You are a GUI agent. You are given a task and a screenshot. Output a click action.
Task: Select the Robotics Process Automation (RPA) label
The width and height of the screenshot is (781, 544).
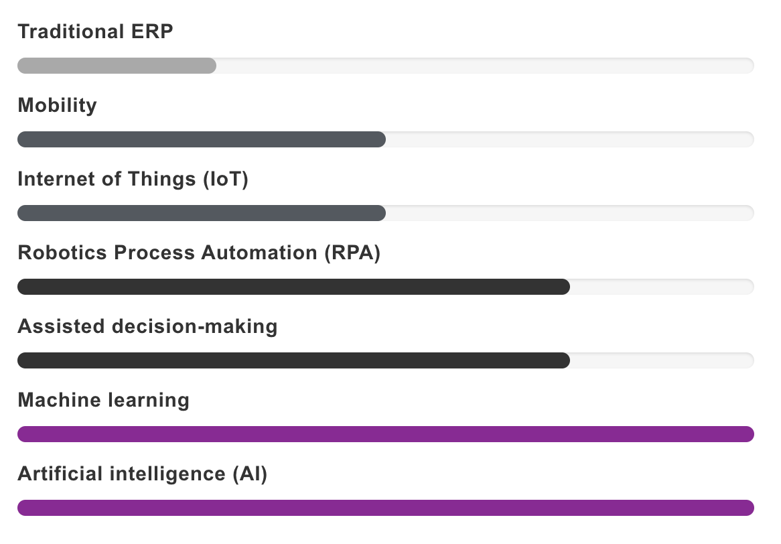click(x=199, y=253)
